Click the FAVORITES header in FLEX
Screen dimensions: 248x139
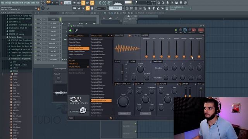[x=73, y=64]
